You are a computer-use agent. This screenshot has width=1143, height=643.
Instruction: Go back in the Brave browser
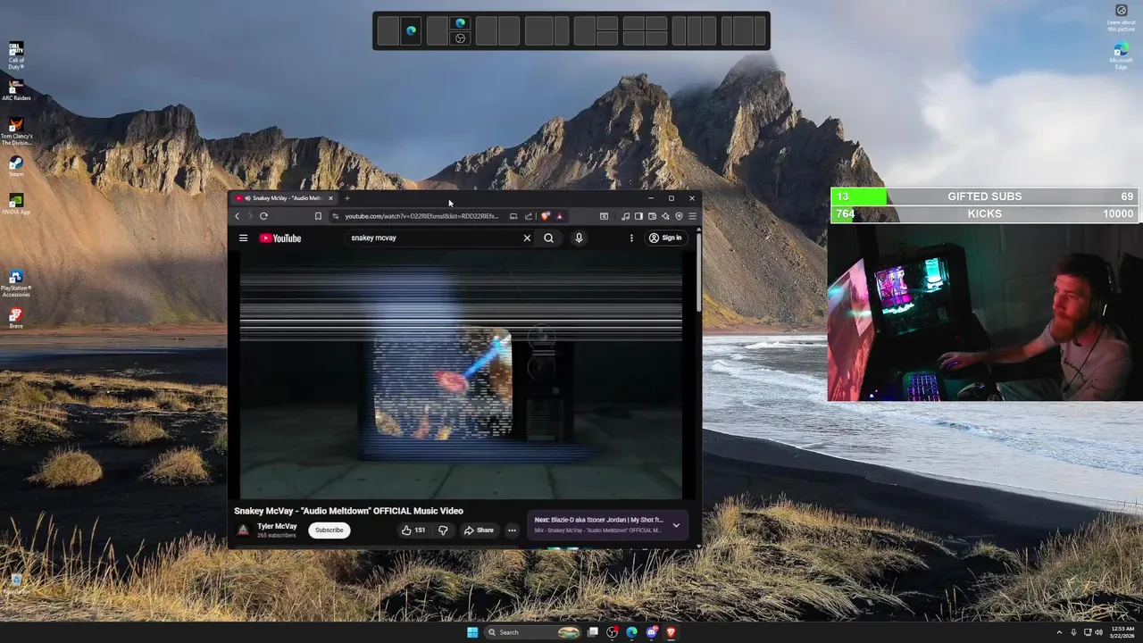coord(238,216)
